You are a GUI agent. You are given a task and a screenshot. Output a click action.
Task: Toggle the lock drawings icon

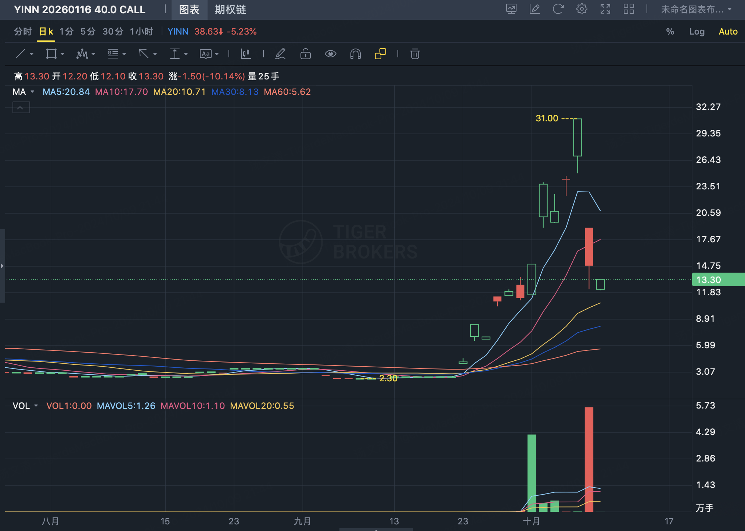click(305, 54)
